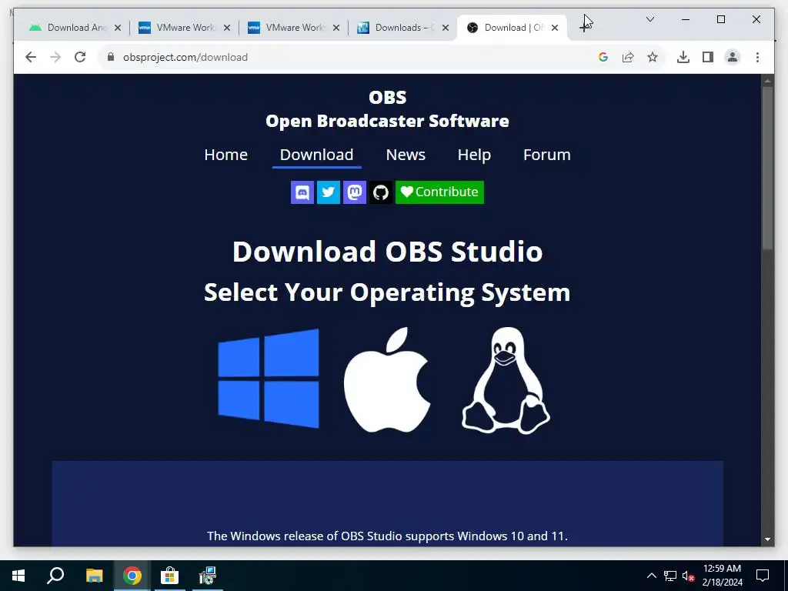Click the browser forward arrow
The image size is (788, 591).
(55, 57)
